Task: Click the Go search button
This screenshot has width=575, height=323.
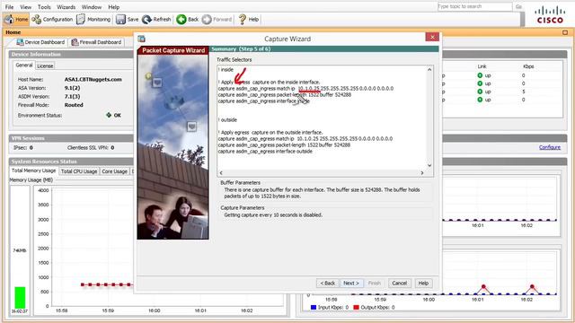Action: (518, 6)
